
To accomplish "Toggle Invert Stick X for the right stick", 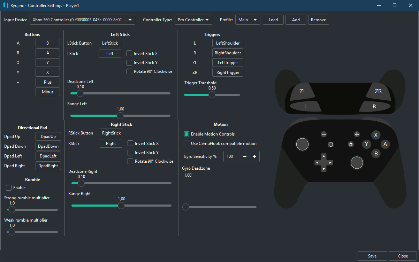I will (130, 144).
